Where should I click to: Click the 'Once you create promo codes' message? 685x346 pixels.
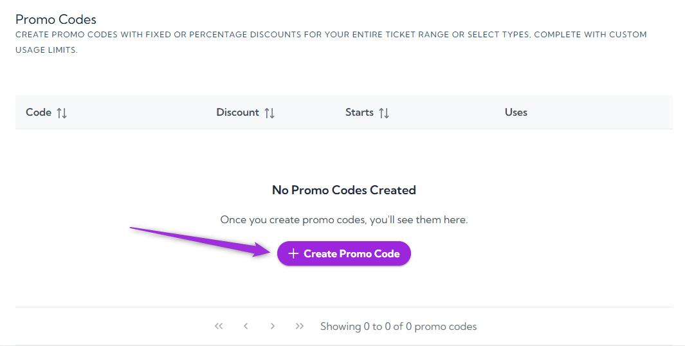(344, 220)
